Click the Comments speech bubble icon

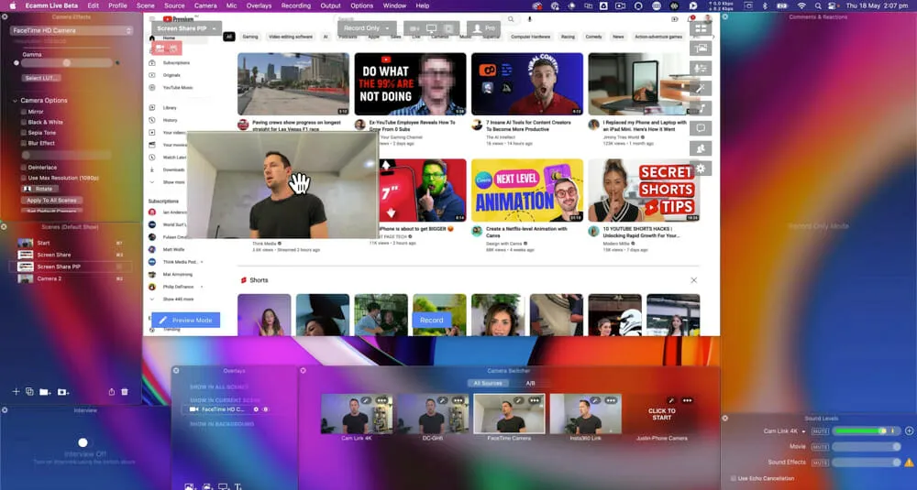701,128
